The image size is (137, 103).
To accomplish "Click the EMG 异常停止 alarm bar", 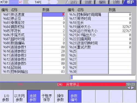I will (x=91, y=85).
